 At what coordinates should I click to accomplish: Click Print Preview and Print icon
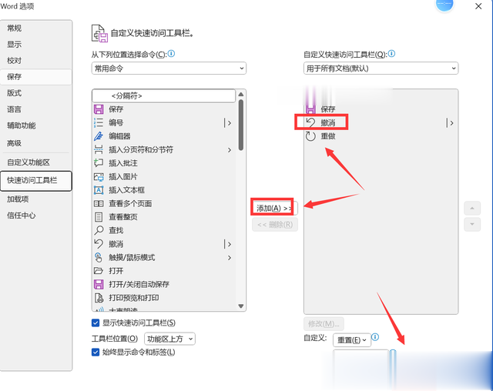click(99, 298)
